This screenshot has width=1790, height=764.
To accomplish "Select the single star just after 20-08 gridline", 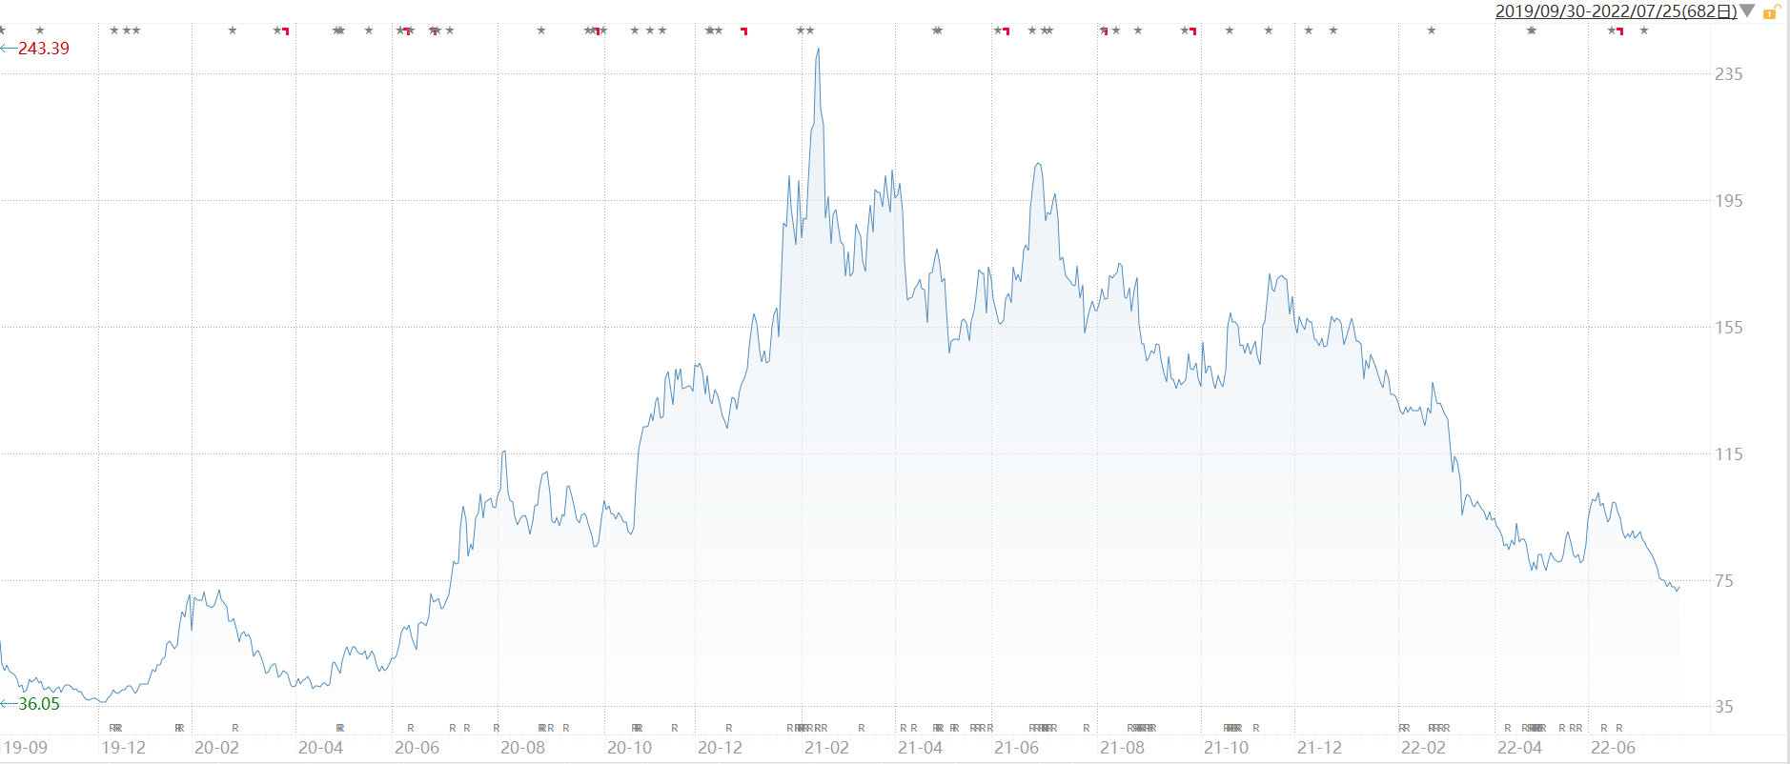I will (541, 30).
